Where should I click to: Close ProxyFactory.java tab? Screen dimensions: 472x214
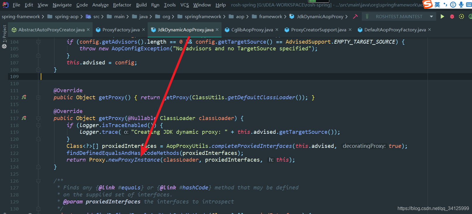click(x=144, y=30)
